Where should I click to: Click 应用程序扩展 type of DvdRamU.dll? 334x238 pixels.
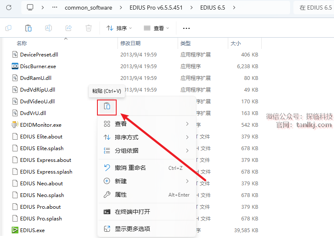pos(196,78)
